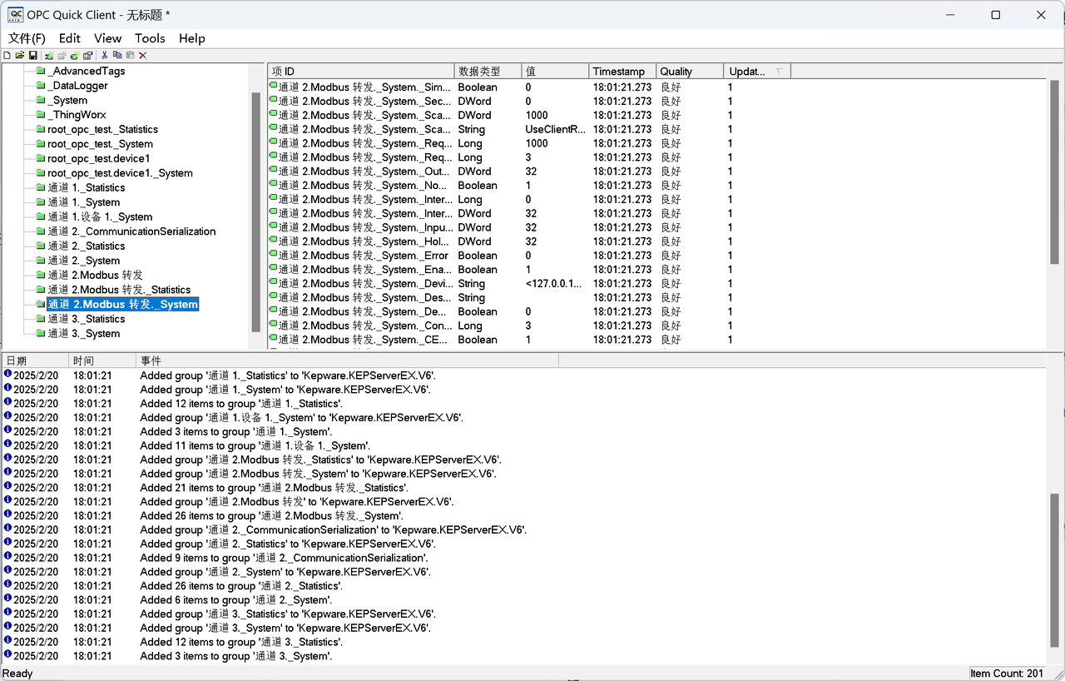Screen dimensions: 1065x681
Task: Click the group tree vertical scrollbar
Action: point(256,208)
